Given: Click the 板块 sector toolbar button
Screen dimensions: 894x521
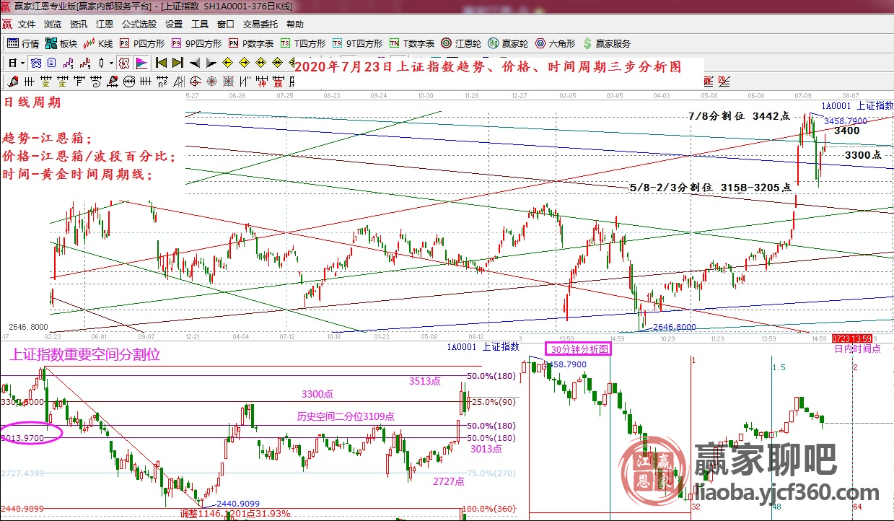Looking at the screenshot, I should [x=61, y=43].
